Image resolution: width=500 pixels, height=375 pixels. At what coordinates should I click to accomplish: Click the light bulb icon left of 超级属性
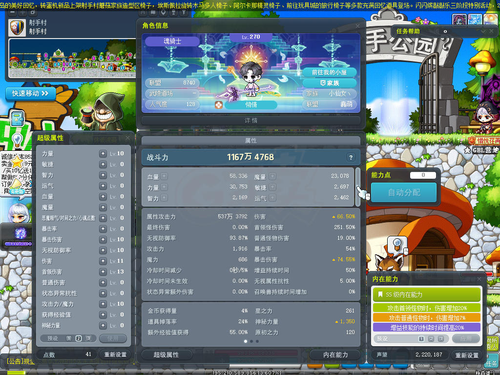[17, 140]
